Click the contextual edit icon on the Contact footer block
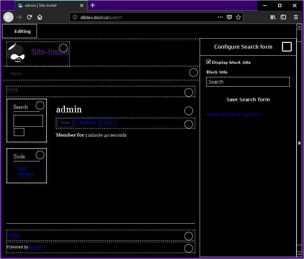This screenshot has height=259, width=304. tap(189, 236)
